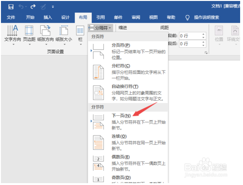This screenshot has width=243, height=185.
Task: Open the customize quick access toolbar arrow
Action: click(x=53, y=7)
